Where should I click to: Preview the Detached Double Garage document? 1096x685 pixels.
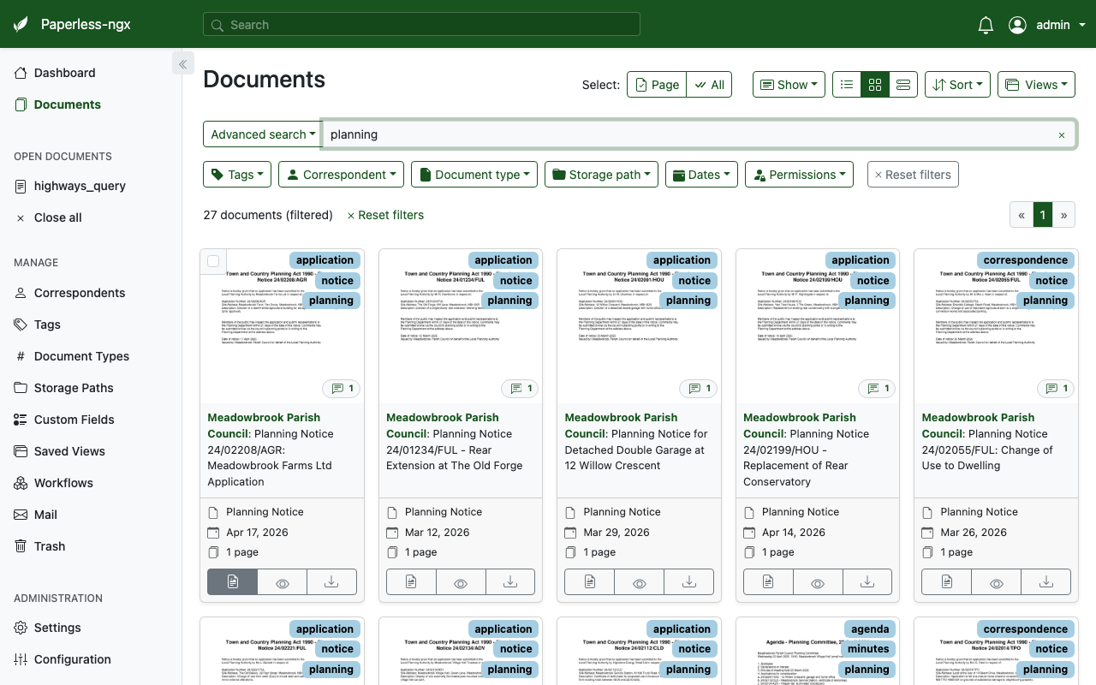[639, 581]
